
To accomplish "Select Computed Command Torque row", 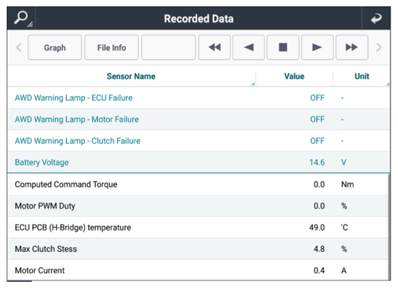I will tap(198, 184).
